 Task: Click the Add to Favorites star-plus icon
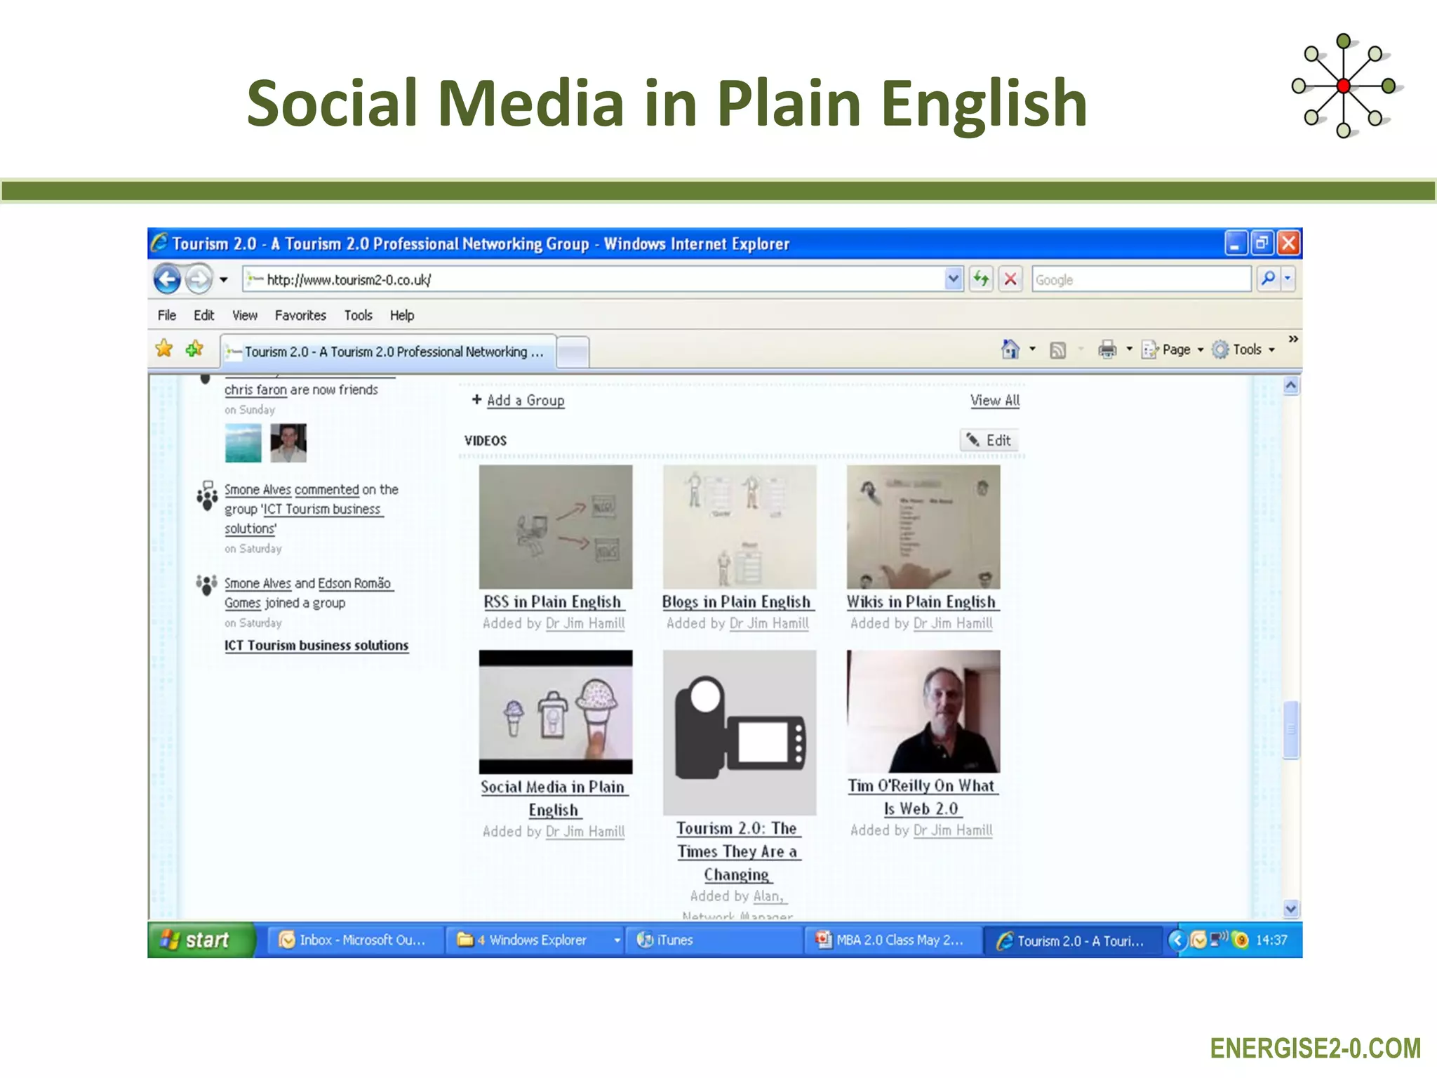[194, 348]
